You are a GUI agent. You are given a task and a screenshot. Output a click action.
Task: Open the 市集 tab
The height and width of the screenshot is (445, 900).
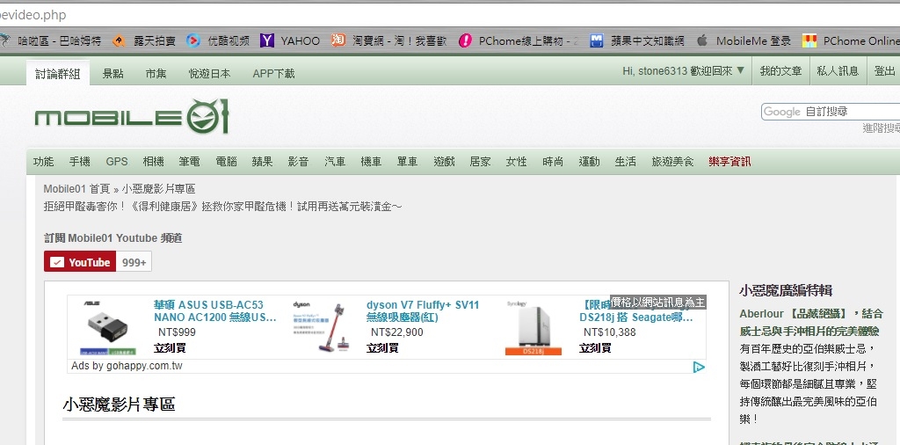(x=156, y=74)
